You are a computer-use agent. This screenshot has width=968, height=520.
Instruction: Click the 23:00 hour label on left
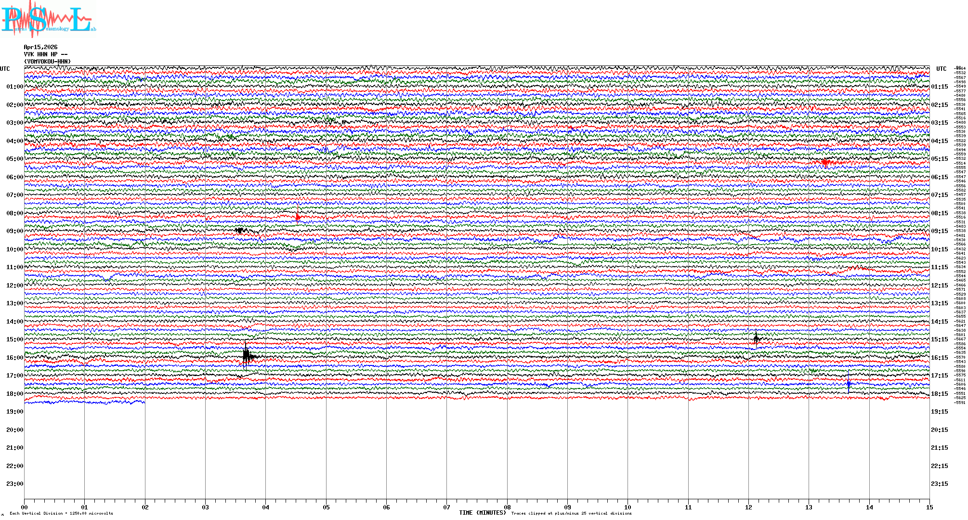pyautogui.click(x=14, y=484)
